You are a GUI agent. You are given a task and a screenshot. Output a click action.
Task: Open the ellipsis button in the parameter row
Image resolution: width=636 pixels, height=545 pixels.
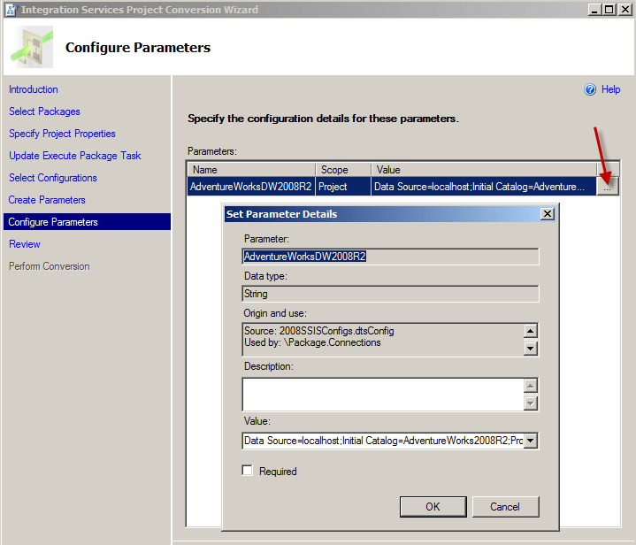coord(607,187)
